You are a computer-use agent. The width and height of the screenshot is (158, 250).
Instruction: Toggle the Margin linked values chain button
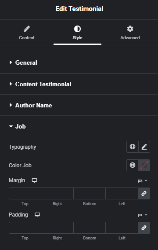tap(144, 193)
